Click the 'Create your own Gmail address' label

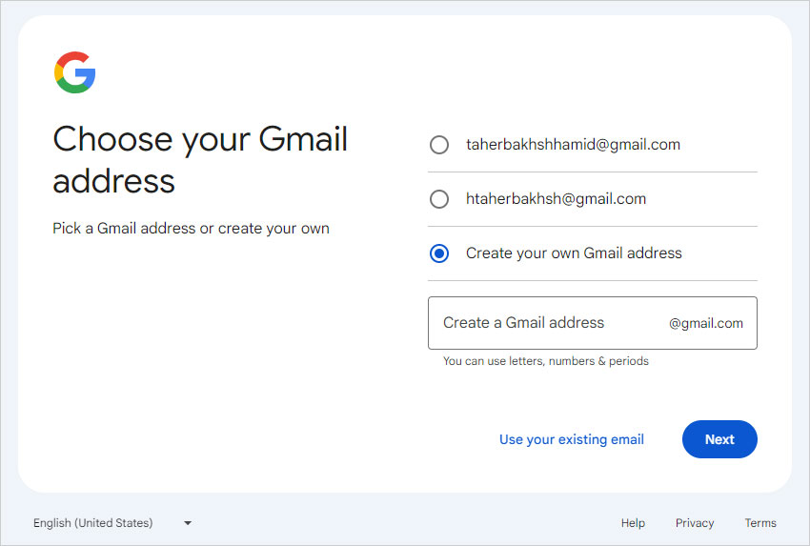(x=574, y=253)
